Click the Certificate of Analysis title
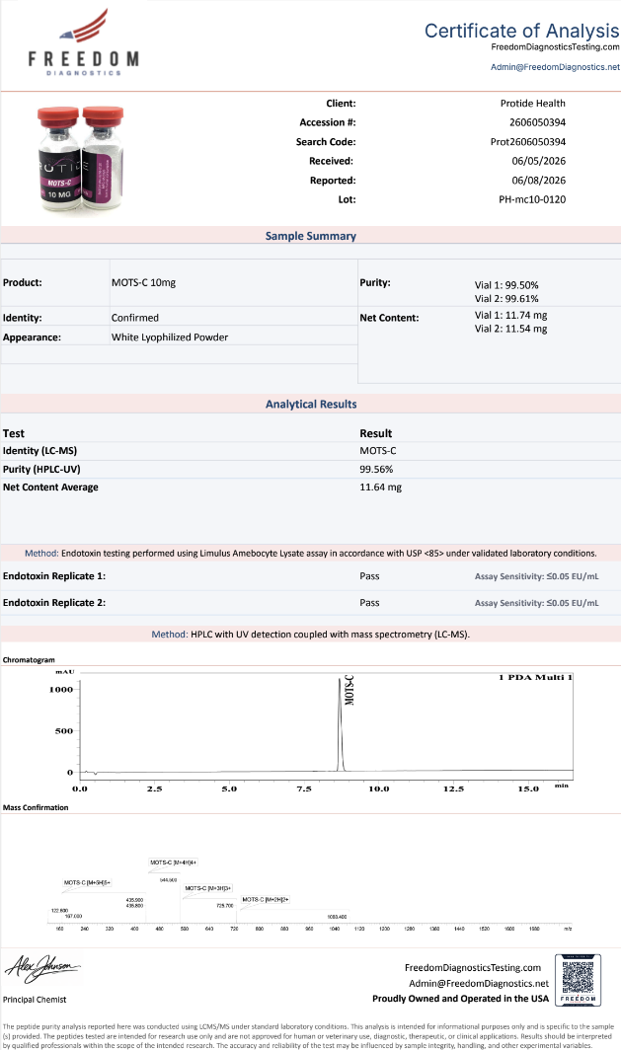Viewport: 621px width, 1050px height. [522, 31]
